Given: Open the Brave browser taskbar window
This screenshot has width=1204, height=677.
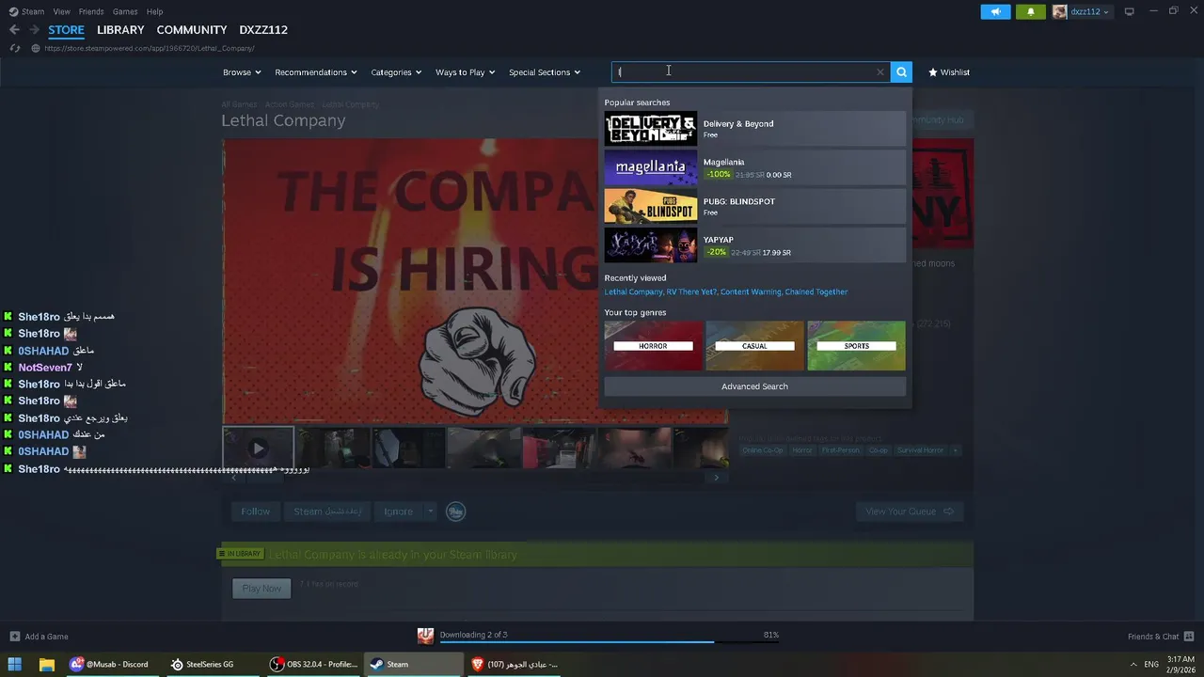Looking at the screenshot, I should click(515, 664).
